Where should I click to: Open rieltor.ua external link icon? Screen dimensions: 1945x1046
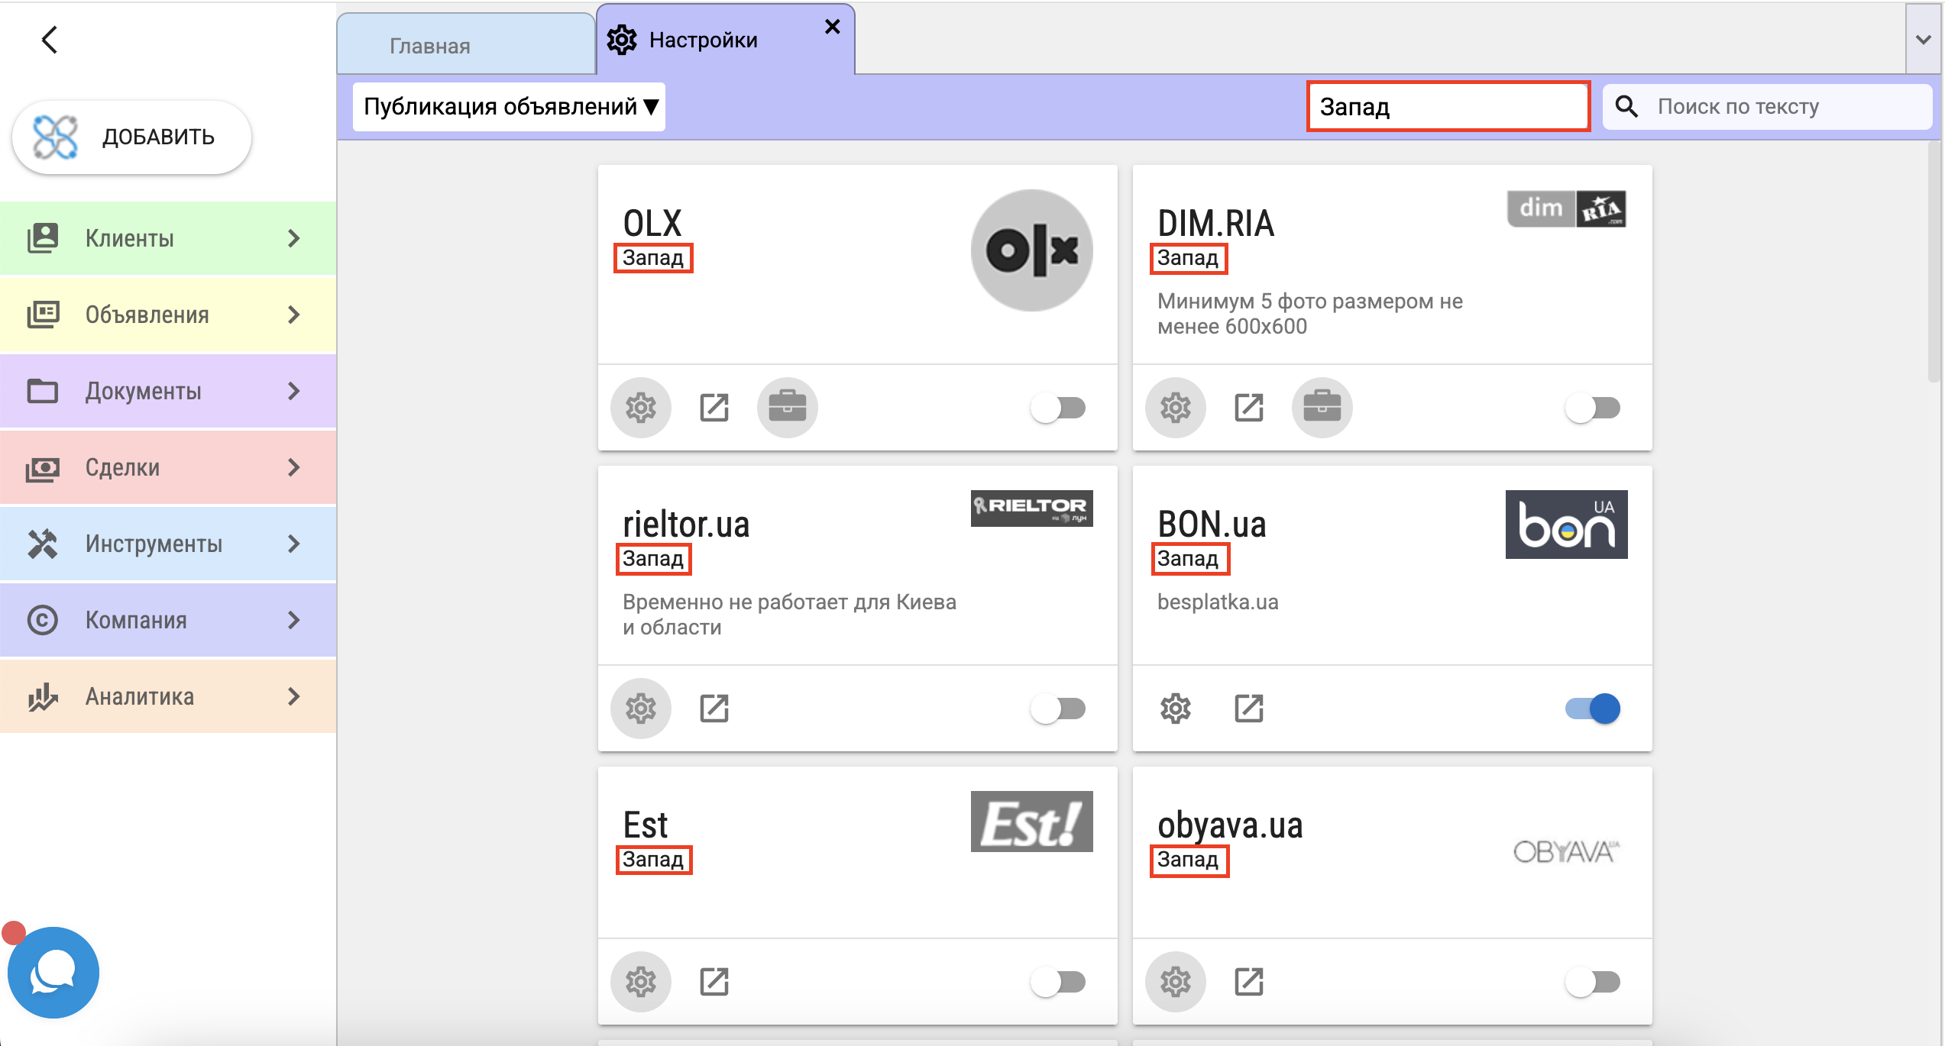click(714, 709)
